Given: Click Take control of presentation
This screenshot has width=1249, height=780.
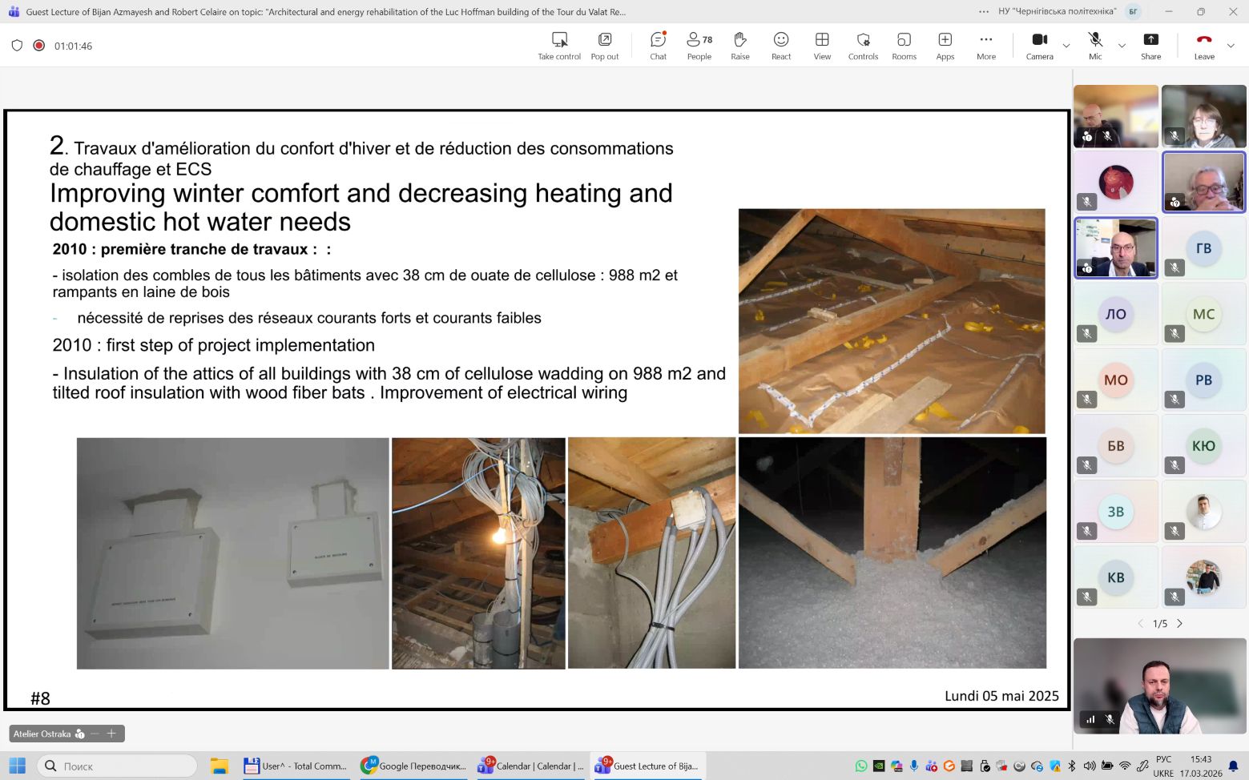Looking at the screenshot, I should [x=559, y=46].
